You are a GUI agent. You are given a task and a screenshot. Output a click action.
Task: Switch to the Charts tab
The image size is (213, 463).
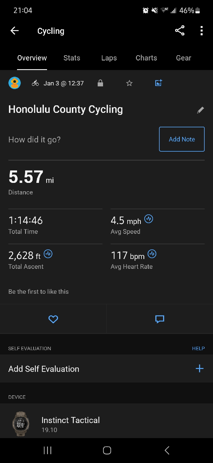pos(146,58)
